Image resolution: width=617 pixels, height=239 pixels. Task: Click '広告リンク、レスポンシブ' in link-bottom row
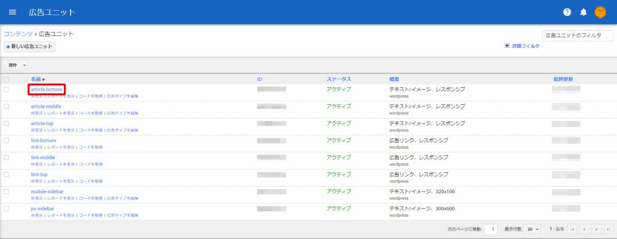tap(419, 140)
